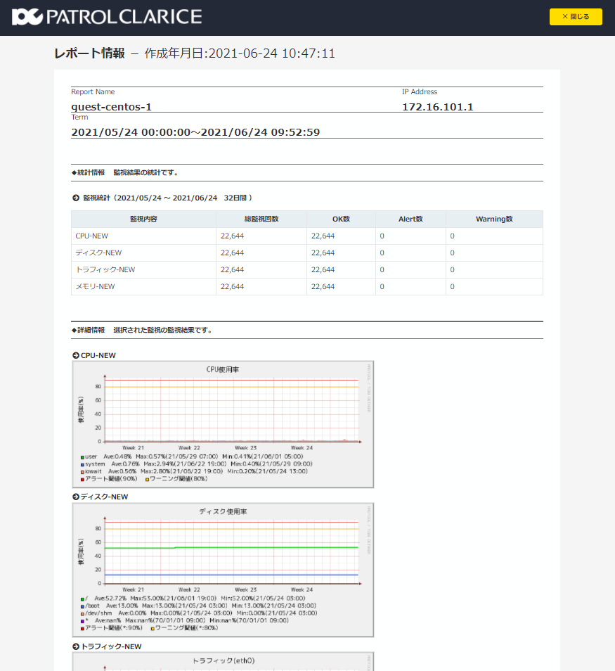Click the Warning数 column header
This screenshot has height=671, width=615.
tap(494, 219)
